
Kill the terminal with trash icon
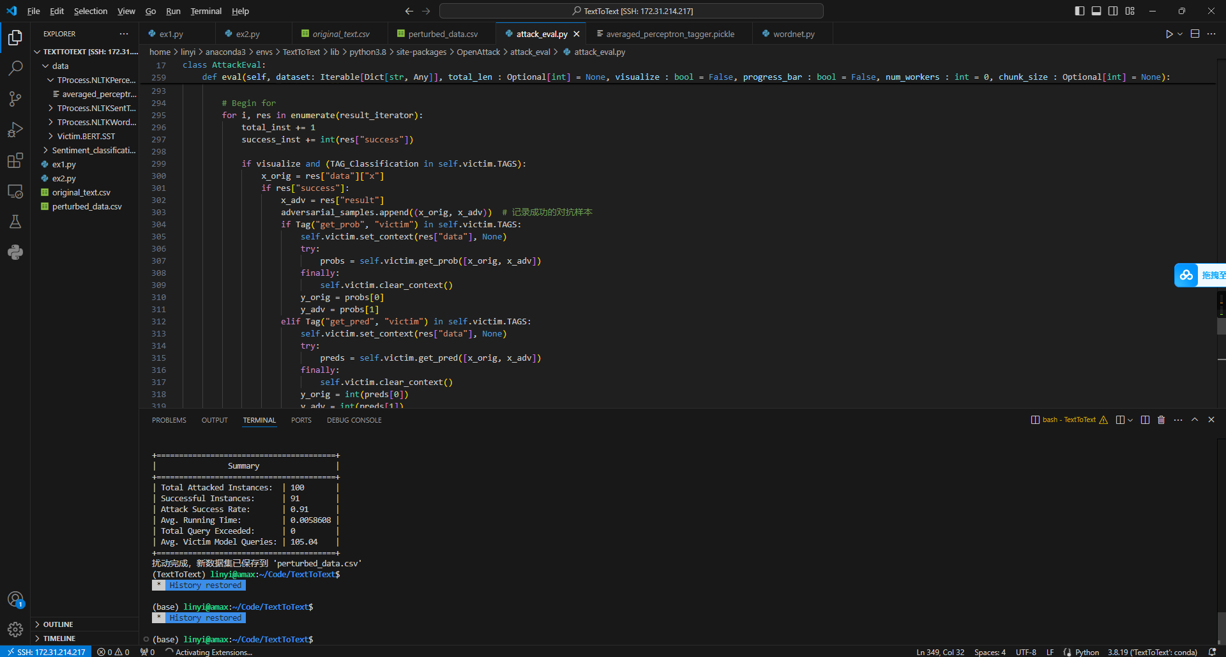coord(1162,420)
